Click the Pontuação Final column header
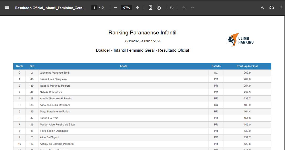Viewport: 285px width, 150px height. pyautogui.click(x=247, y=66)
